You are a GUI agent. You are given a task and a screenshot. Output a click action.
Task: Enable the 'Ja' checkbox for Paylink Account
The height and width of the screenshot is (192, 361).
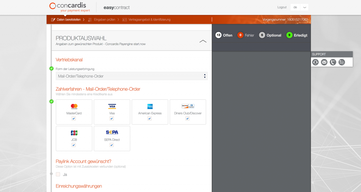tap(58, 174)
